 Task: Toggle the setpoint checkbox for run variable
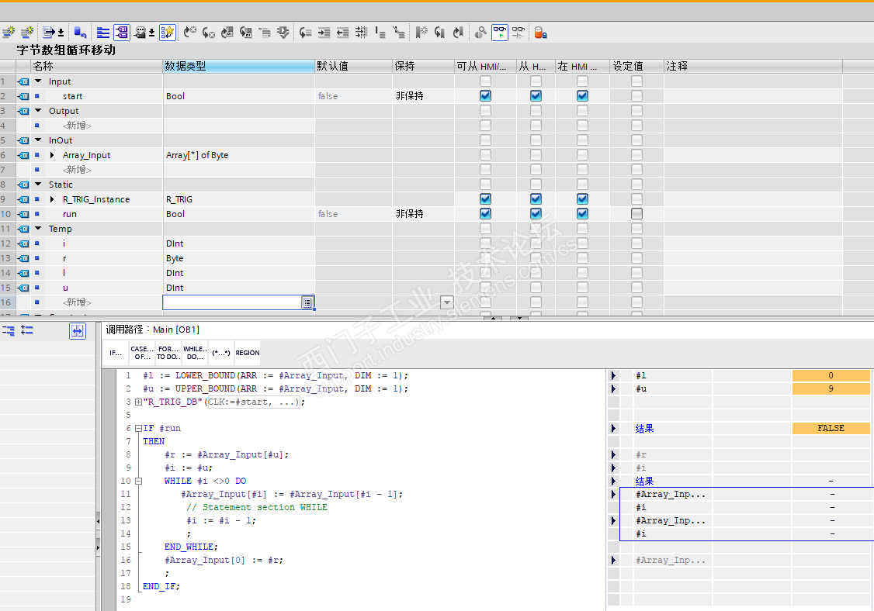click(x=636, y=214)
